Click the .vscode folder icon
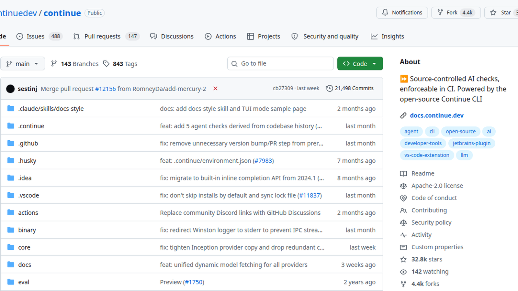Viewport: 518px width, 291px height. [11, 195]
